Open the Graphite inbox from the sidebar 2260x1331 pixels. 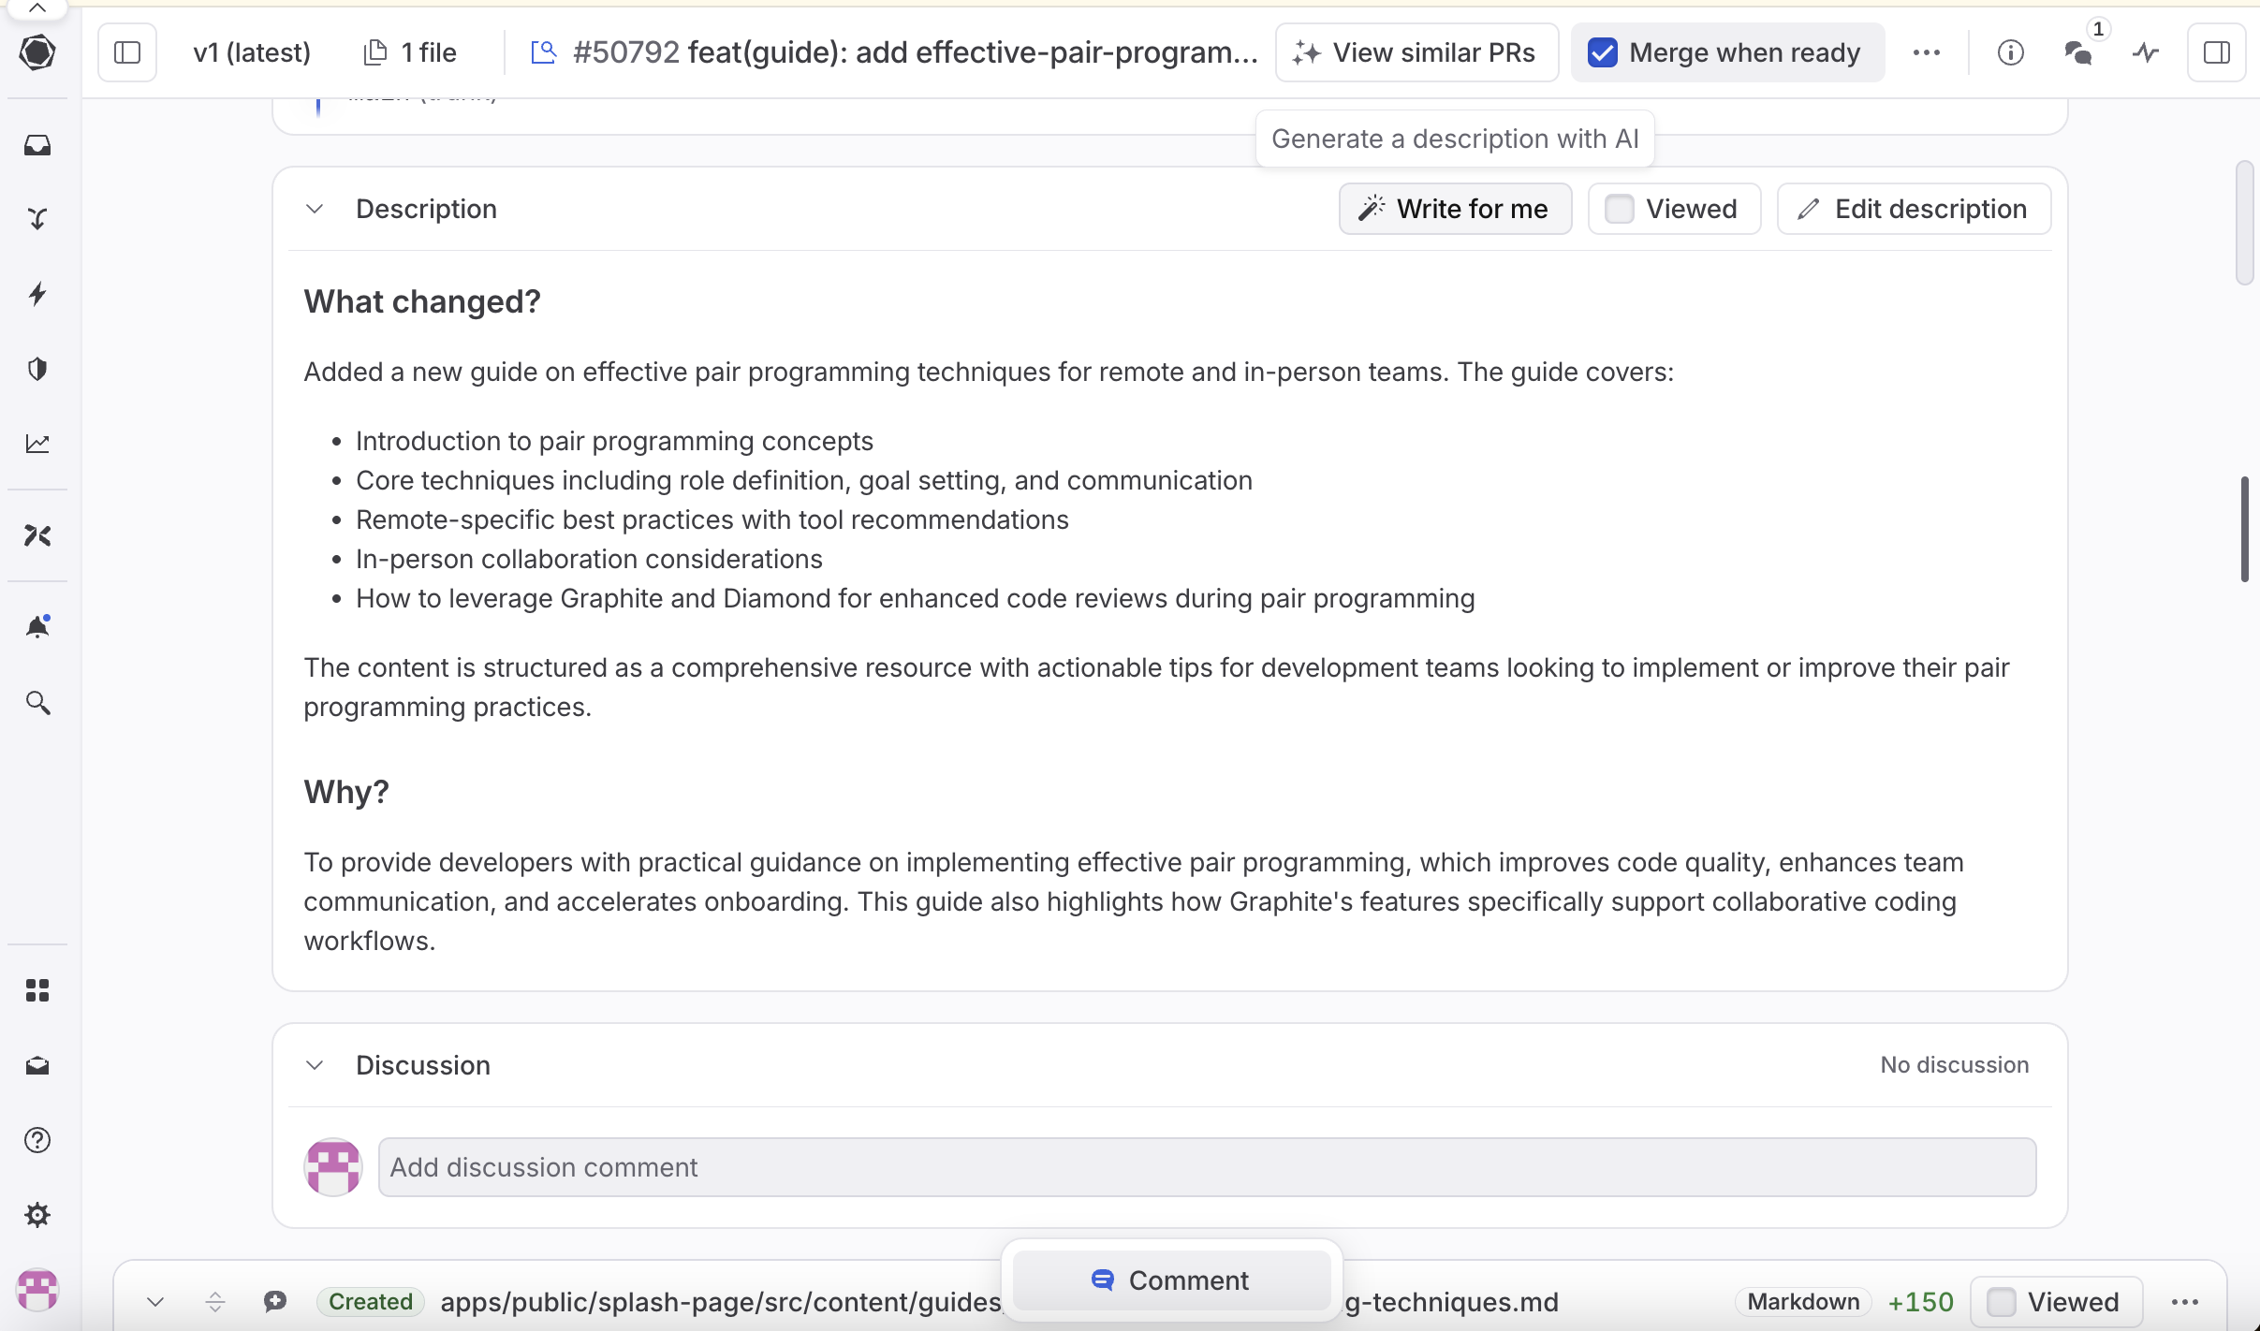(x=37, y=145)
